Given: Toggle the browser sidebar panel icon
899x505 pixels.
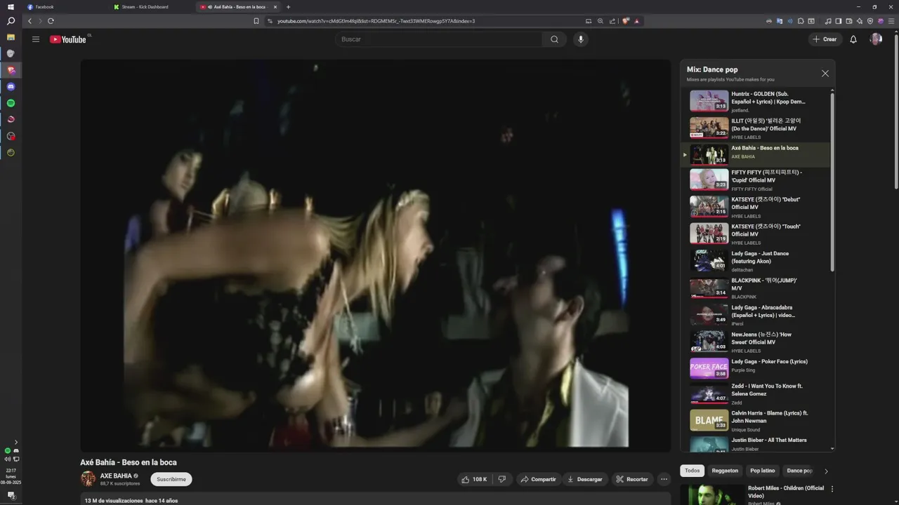Looking at the screenshot, I should (x=839, y=21).
